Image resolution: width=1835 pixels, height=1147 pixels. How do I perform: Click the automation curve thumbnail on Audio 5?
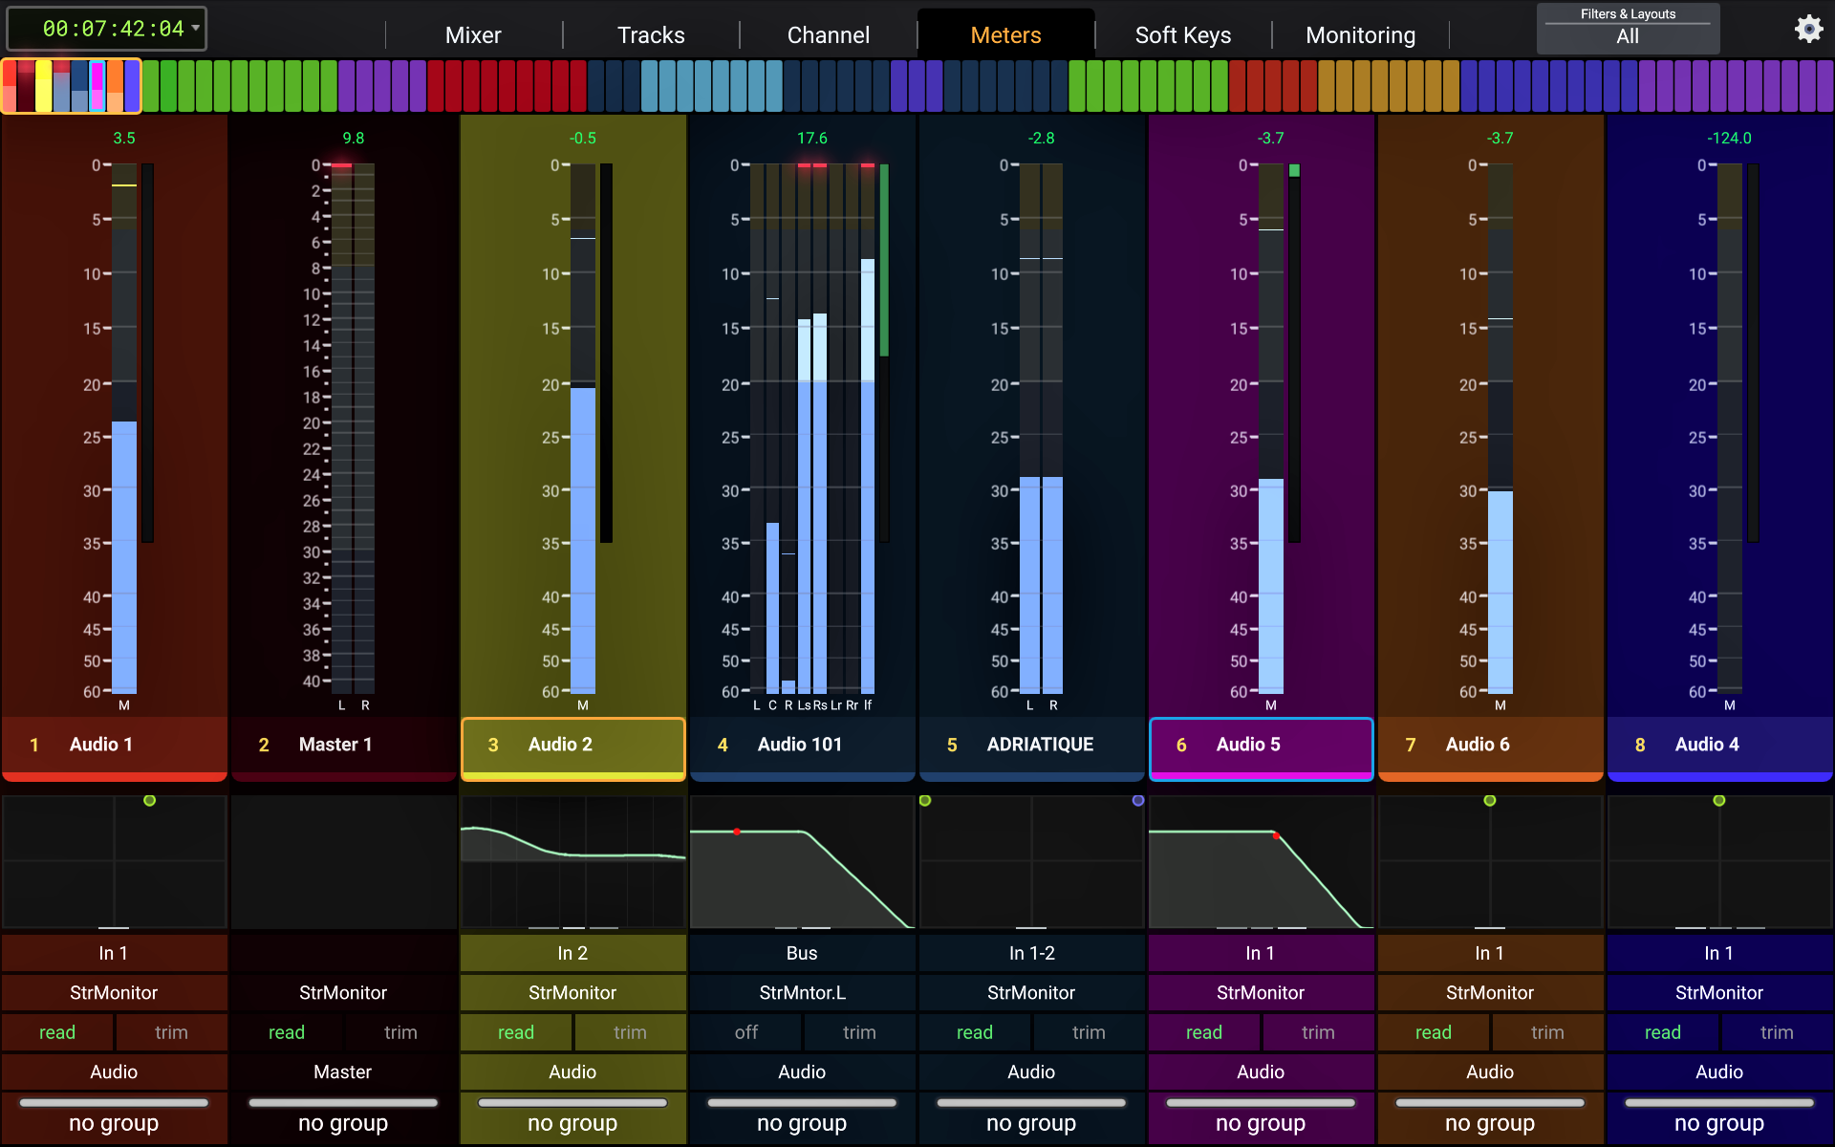point(1260,860)
